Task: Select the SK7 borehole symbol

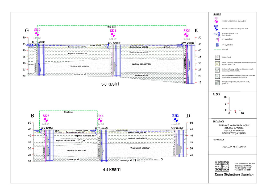Action: (46, 120)
